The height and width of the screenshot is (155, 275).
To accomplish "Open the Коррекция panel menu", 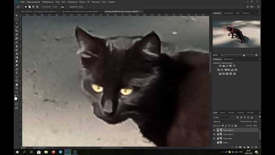I will [x=259, y=59].
